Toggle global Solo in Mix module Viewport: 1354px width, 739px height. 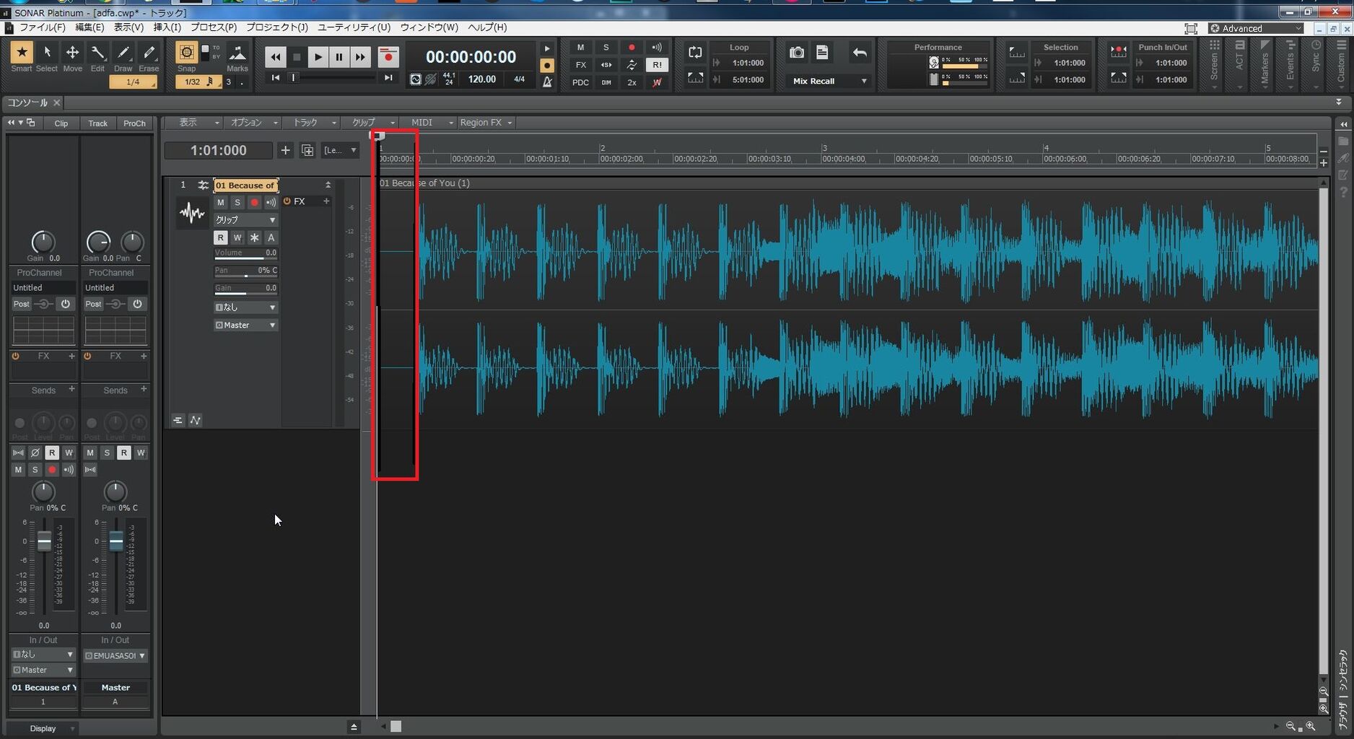(x=606, y=48)
